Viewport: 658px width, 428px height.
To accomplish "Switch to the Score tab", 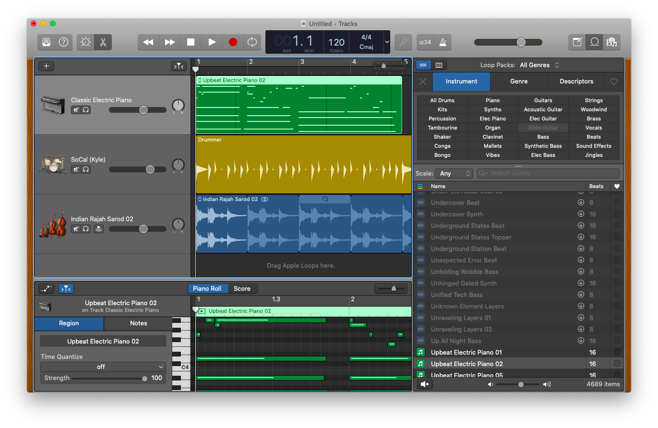I will (x=242, y=288).
